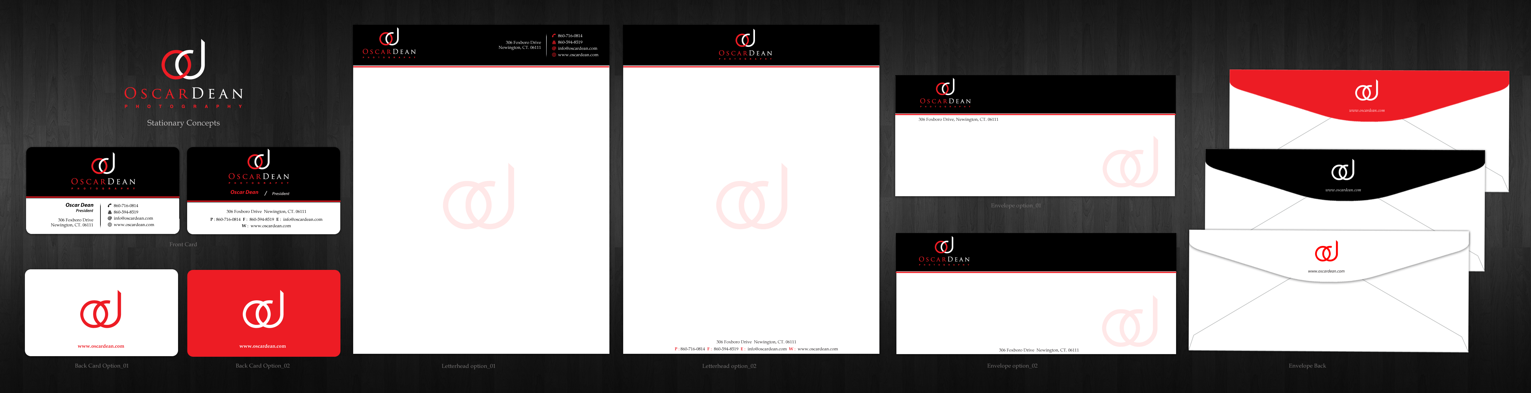
Task: Click the 'Stationary Concepts' heading
Action: (x=183, y=123)
